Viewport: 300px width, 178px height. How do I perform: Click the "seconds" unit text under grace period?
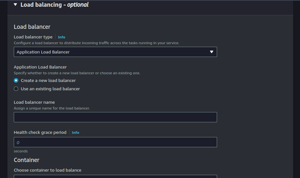coord(20,151)
